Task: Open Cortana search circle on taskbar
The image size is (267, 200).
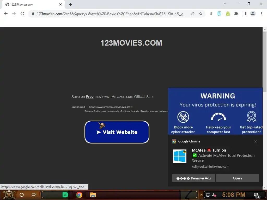Action: point(22,195)
